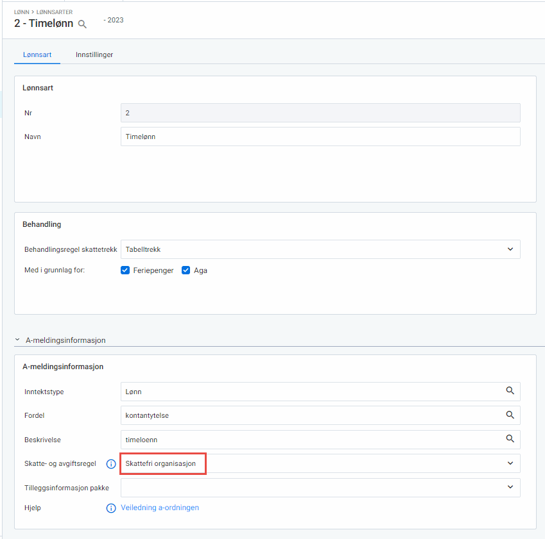
Task: Collapse the A-meldingsinformasjon section
Action: [x=18, y=340]
